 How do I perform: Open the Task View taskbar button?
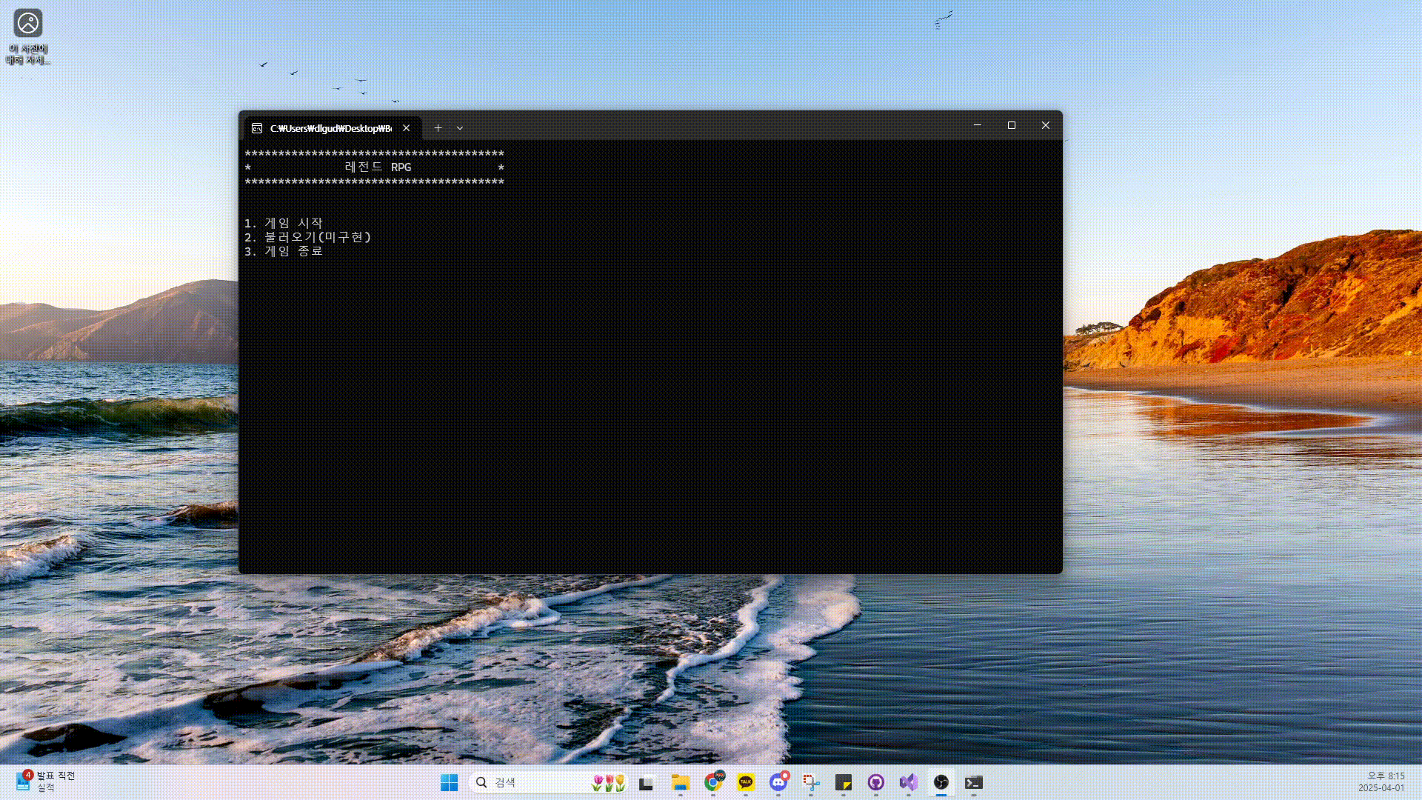point(647,783)
